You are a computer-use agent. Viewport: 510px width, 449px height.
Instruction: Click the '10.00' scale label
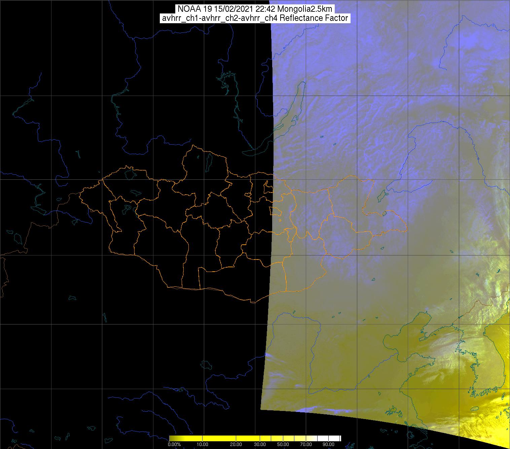click(203, 444)
